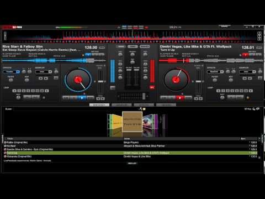Switch to the Mixer center panel tab
Viewport: 265px width, 199px height.
click(121, 46)
